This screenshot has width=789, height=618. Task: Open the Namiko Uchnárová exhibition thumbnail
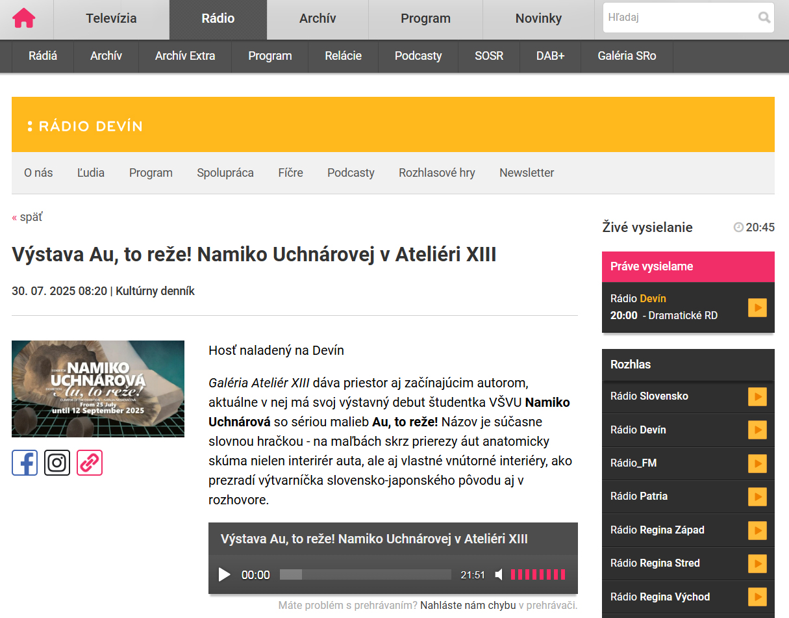(98, 389)
